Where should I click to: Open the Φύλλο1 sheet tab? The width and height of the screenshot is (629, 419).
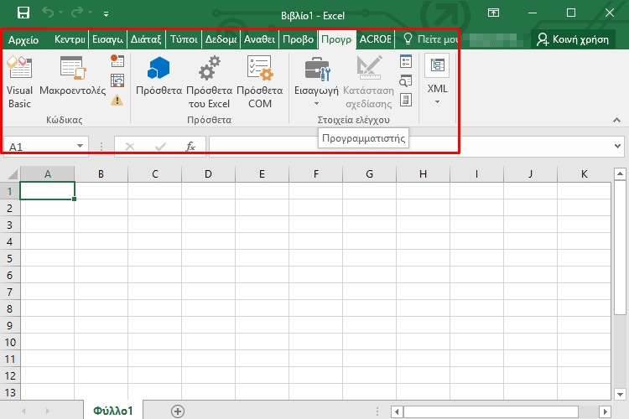(112, 410)
